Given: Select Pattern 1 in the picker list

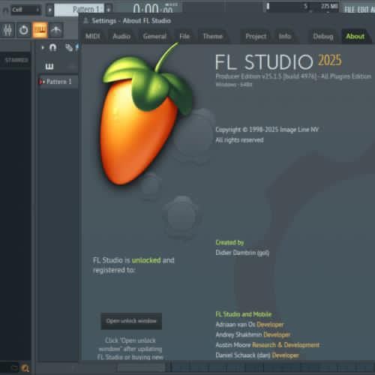Looking at the screenshot, I should coord(58,82).
